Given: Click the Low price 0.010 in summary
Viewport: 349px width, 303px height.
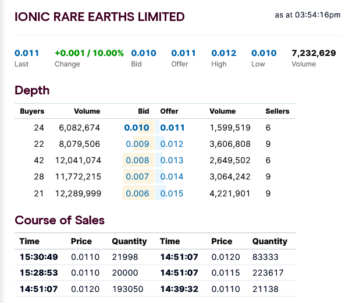Looking at the screenshot, I should 263,53.
